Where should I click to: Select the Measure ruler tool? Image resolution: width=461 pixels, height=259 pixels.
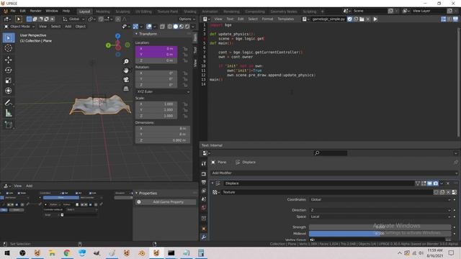pos(8,113)
